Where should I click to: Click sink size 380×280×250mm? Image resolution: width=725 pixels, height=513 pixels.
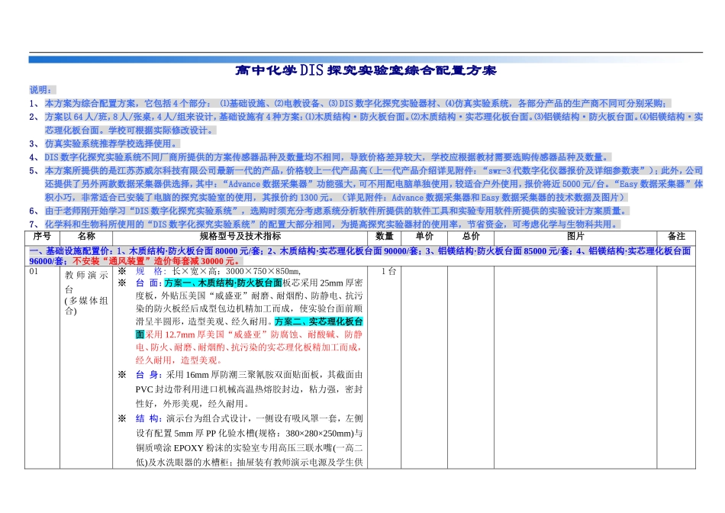coord(320,434)
